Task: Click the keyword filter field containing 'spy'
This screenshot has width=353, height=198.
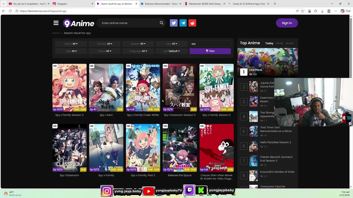Action: pos(210,44)
